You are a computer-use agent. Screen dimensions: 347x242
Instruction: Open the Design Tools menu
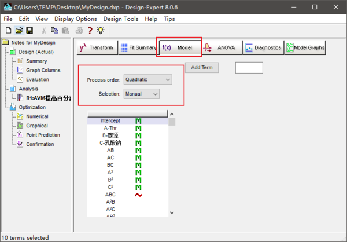120,19
